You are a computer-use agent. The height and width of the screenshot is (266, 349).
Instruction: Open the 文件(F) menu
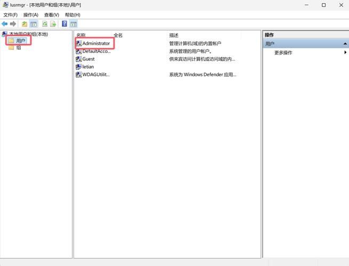[x=11, y=15]
